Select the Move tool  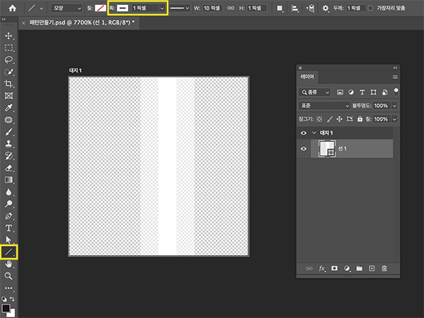8,35
